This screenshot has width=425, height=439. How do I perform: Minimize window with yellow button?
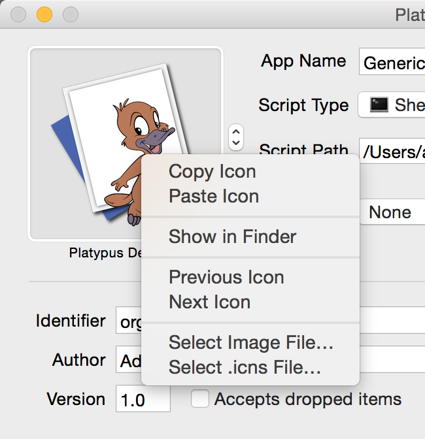point(44,14)
